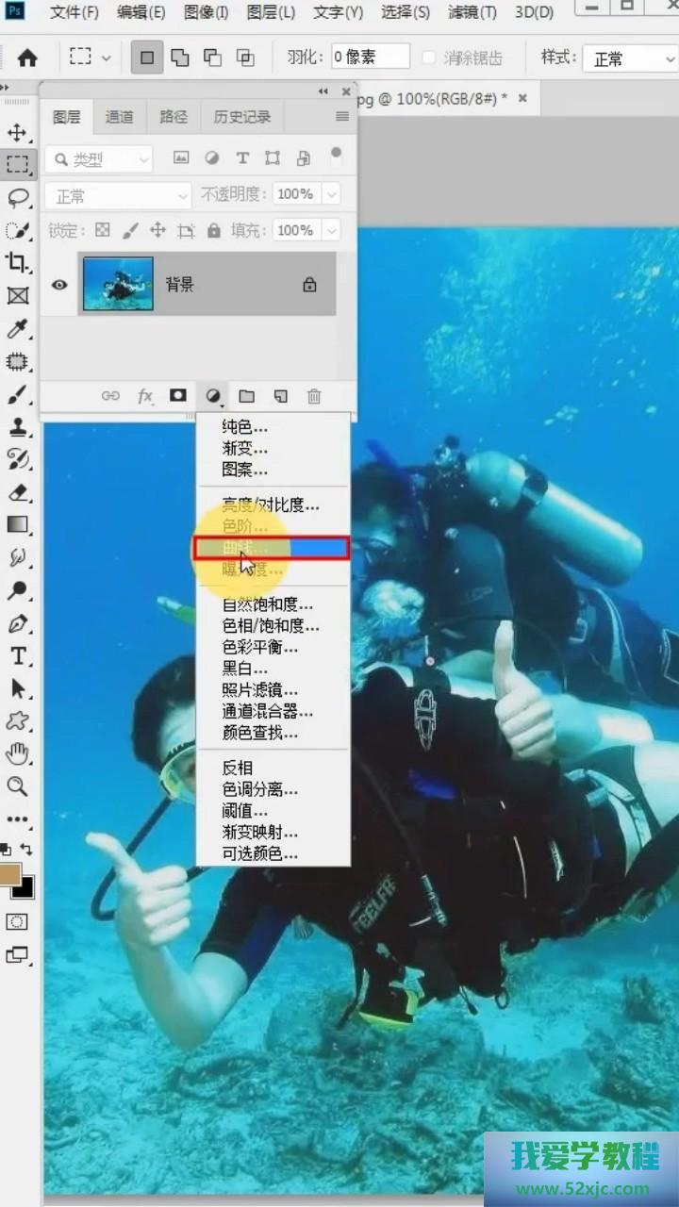Click the fx layer style icon
The image size is (679, 1207).
tap(144, 396)
